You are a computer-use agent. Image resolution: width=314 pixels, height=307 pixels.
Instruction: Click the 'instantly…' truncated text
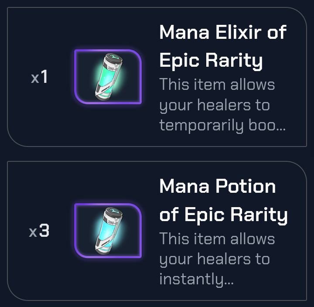click(196, 279)
